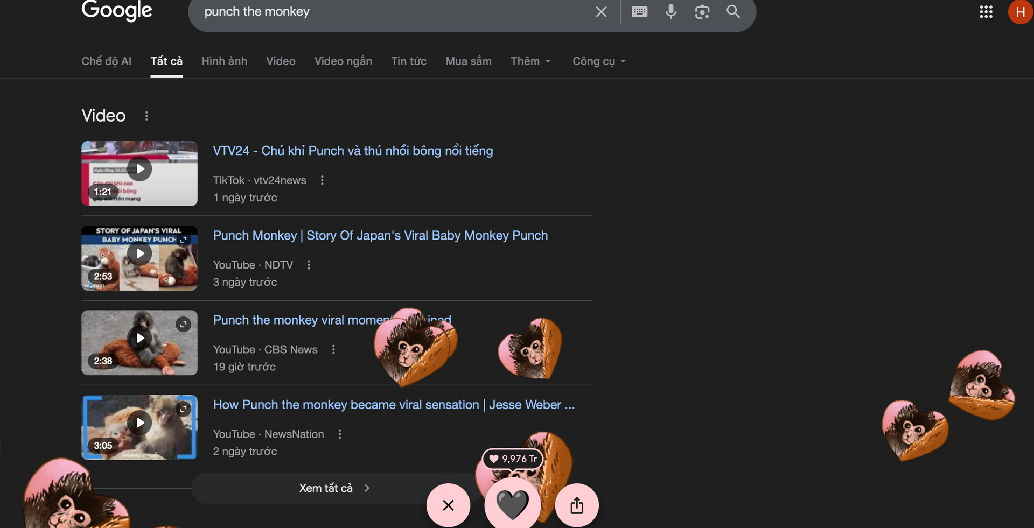Image resolution: width=1034 pixels, height=528 pixels.
Task: Open more options for vtv24news result
Action: (322, 180)
